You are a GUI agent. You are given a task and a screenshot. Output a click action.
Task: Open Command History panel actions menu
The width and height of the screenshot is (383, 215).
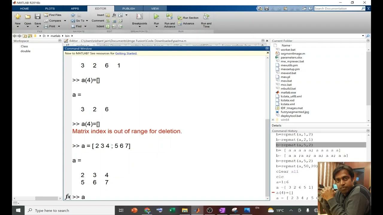point(368,131)
